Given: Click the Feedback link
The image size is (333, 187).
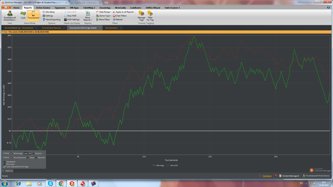Looking at the screenshot, I should [267, 176].
